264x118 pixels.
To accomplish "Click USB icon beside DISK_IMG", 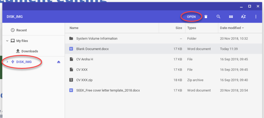I will 12,62.
